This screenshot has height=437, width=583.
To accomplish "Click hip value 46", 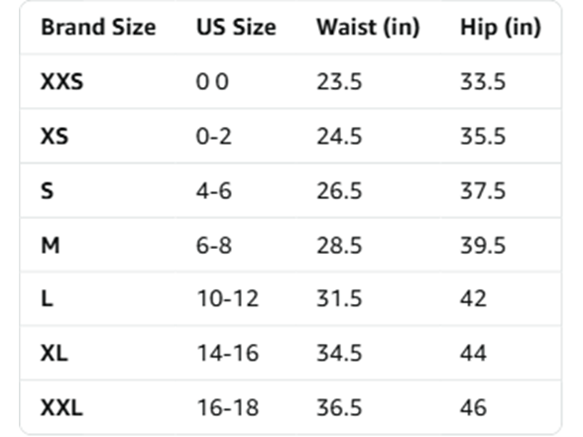I will click(x=473, y=407).
